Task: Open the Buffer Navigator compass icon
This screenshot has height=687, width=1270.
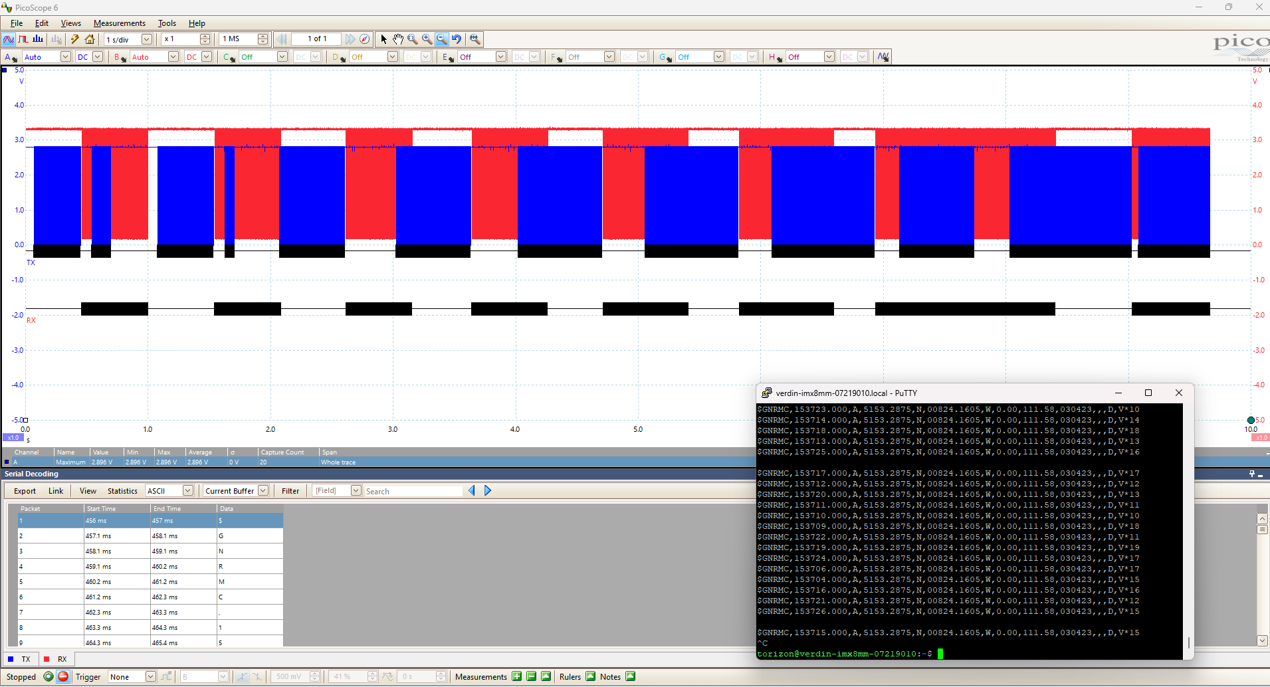Action: [365, 39]
